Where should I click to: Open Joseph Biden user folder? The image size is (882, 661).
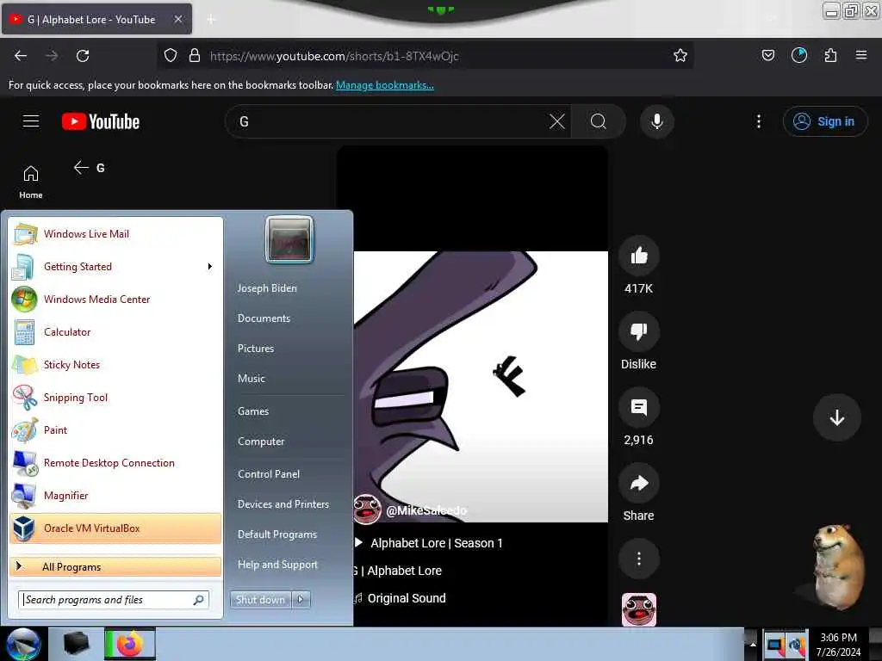(x=267, y=288)
